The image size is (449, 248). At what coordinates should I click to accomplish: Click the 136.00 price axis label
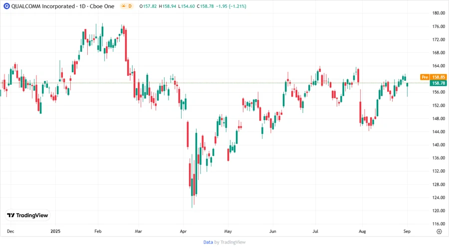click(439, 158)
